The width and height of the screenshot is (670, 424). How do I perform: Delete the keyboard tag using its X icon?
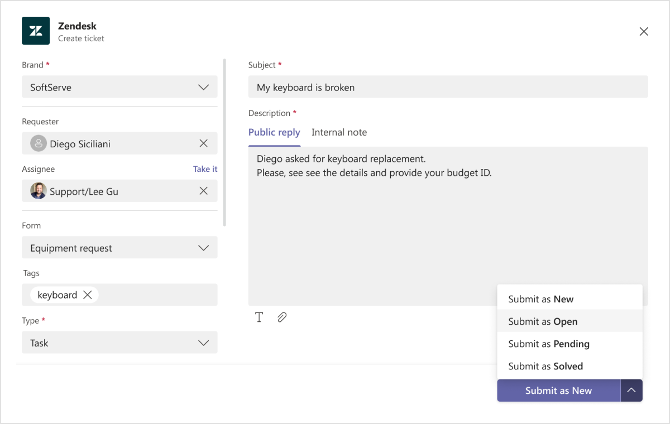pyautogui.click(x=87, y=295)
